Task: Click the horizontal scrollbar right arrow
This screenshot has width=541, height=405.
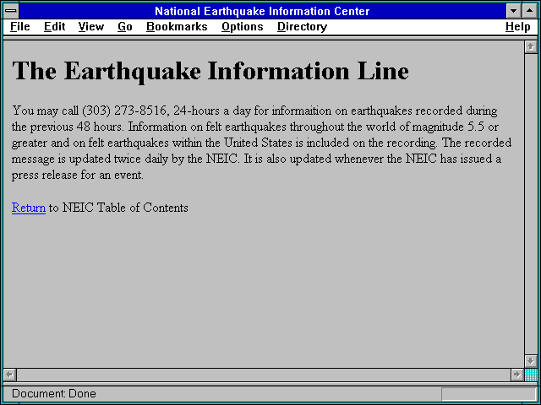Action: [x=516, y=375]
